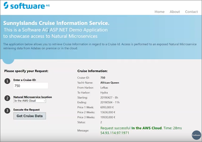Open the Contact navigation link
Screen dimensions: 202x142
[191, 12]
